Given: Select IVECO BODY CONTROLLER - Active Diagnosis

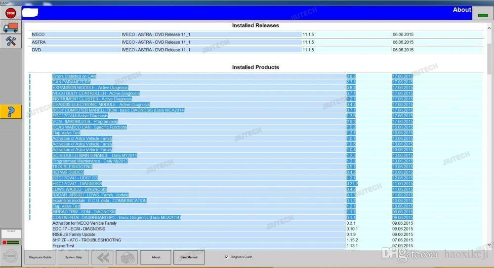Looking at the screenshot, I should 255,93.
